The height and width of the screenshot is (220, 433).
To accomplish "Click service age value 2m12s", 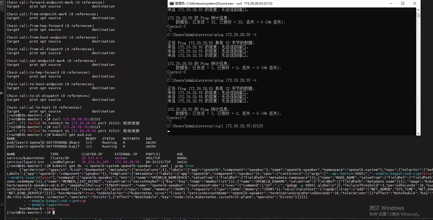I will click(182, 162).
